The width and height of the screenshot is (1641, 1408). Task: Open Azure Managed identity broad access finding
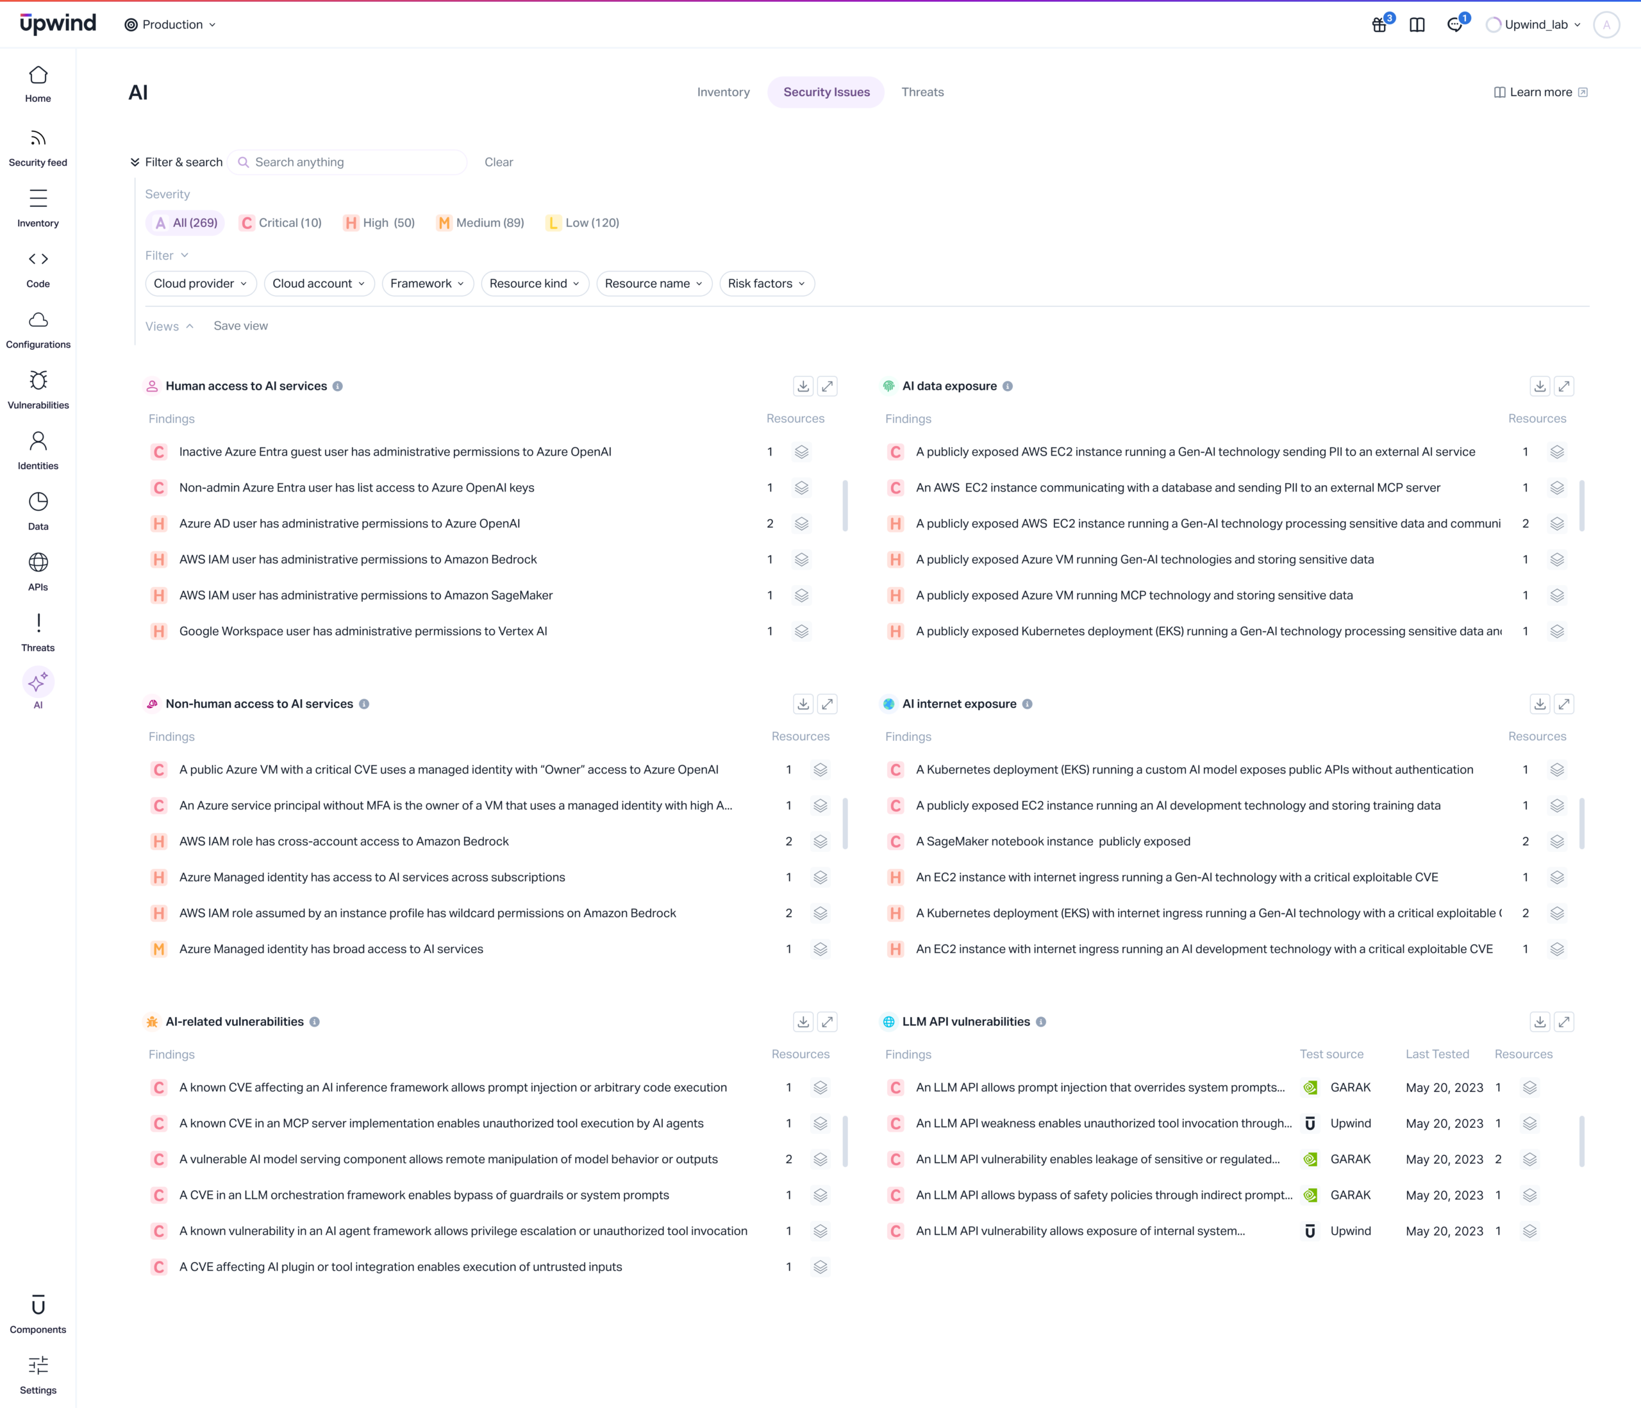click(331, 948)
